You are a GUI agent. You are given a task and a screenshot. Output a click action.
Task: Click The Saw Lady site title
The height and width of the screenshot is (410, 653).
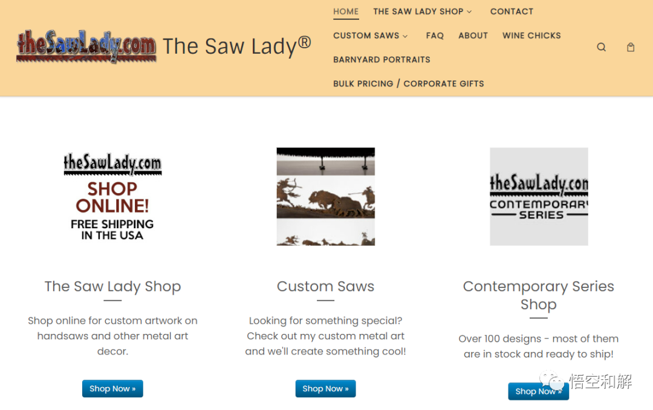pos(236,46)
